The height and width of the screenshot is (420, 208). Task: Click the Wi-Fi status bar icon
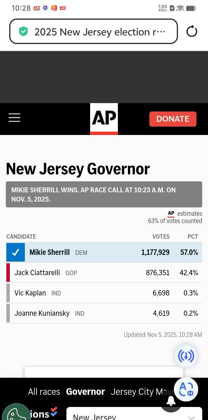click(x=180, y=8)
